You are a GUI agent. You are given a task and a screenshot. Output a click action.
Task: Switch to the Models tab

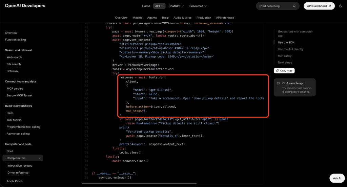click(x=137, y=18)
